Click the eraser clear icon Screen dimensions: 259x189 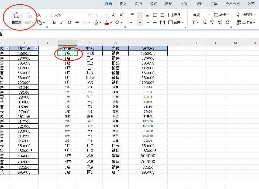point(118,22)
